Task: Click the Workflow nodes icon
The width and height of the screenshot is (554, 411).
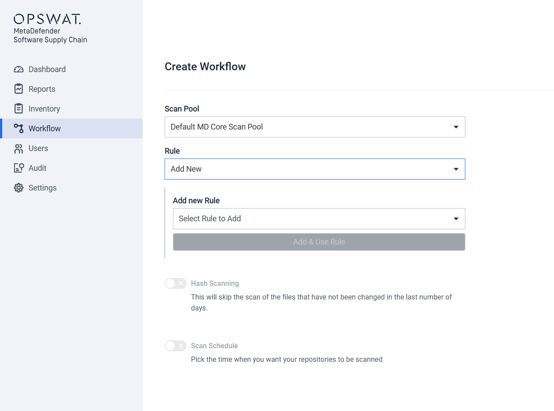Action: coord(18,128)
